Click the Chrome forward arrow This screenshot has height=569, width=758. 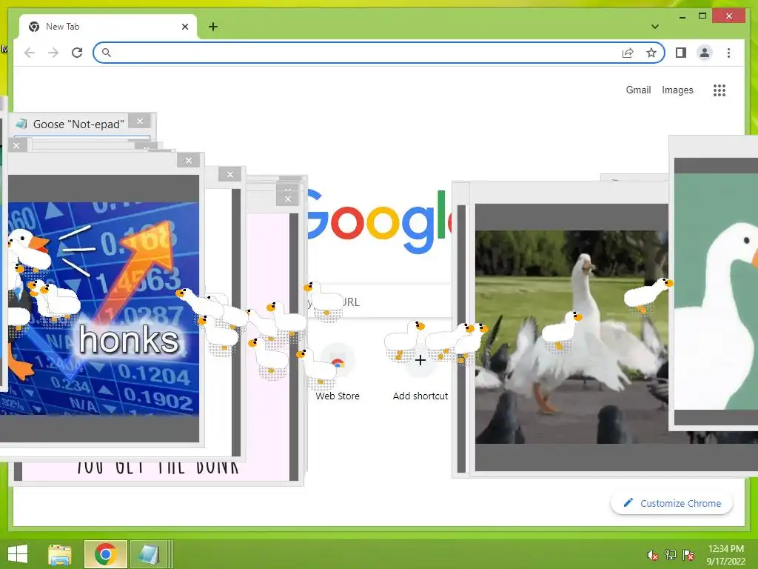53,53
